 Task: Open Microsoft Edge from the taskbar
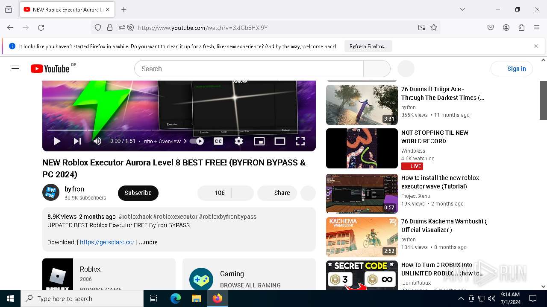tap(176, 298)
